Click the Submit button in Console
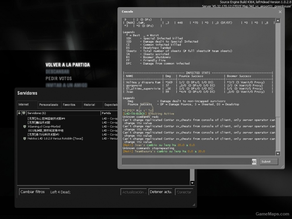 [269, 162]
